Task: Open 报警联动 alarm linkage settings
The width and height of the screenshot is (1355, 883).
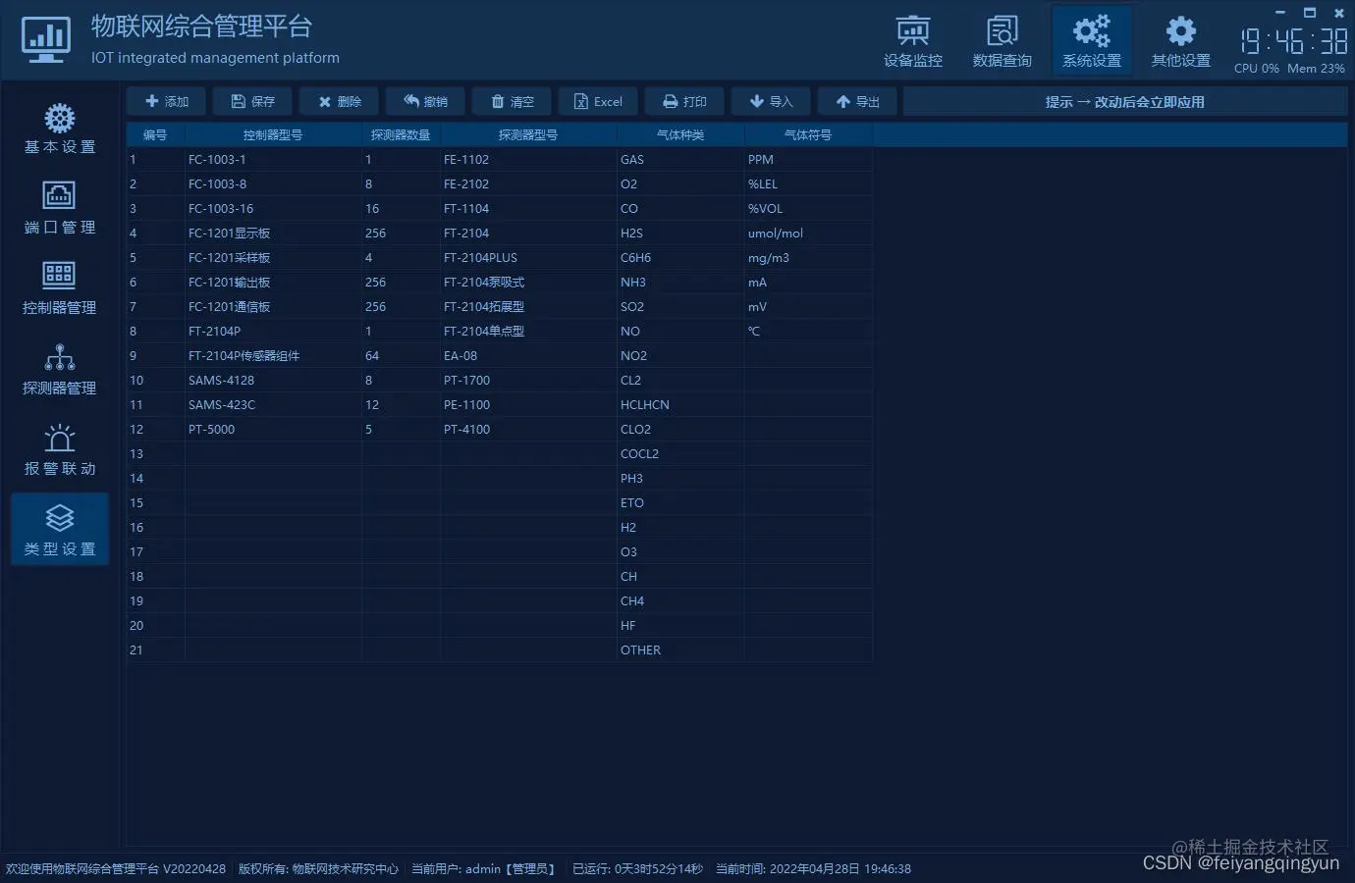Action: tap(59, 450)
